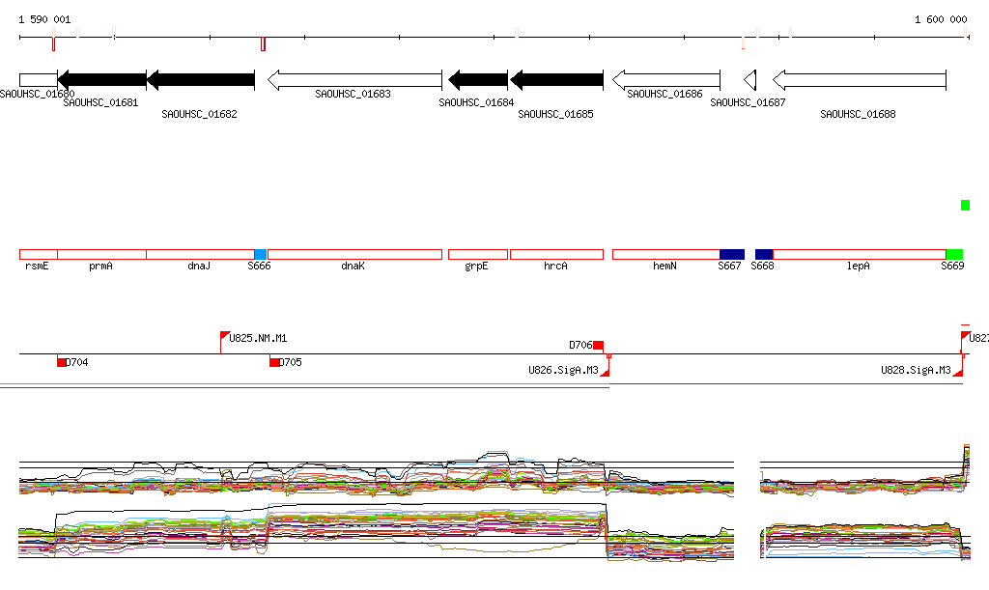Select the dnaK gene box
The image size is (989, 590).
coord(353,254)
